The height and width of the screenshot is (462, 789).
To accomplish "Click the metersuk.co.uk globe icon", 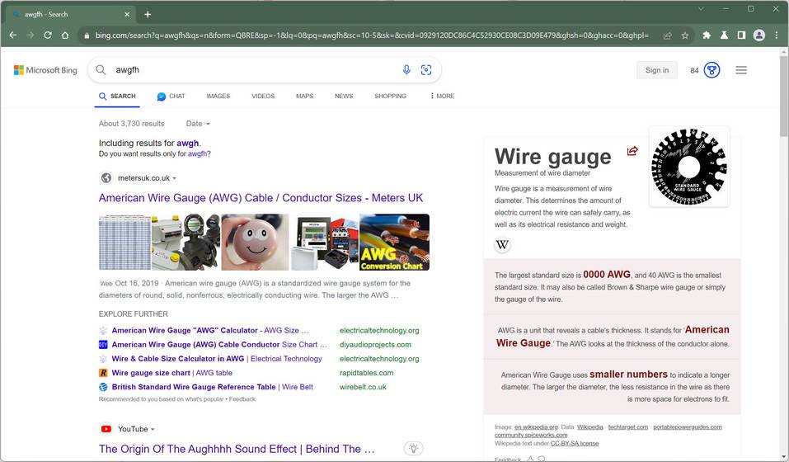I will [x=106, y=177].
